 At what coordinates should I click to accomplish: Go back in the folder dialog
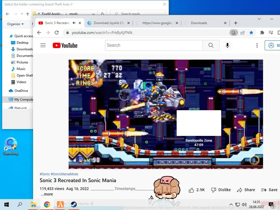pyautogui.click(x=7, y=14)
